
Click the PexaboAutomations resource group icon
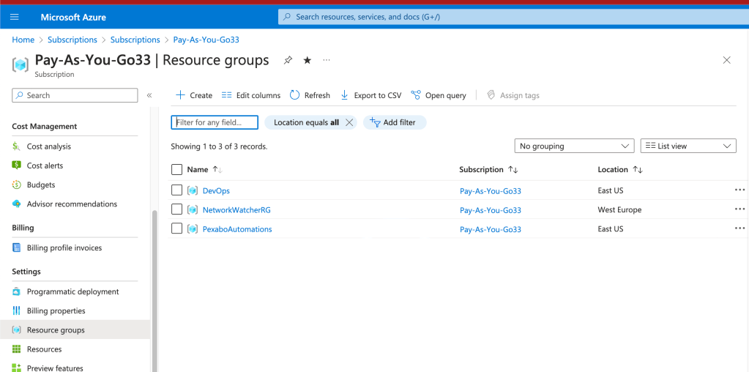193,228
